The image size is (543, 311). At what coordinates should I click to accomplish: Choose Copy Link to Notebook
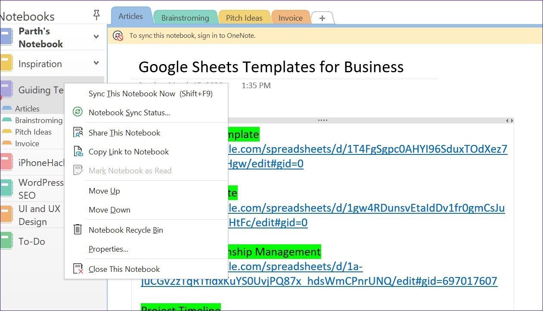pyautogui.click(x=146, y=152)
